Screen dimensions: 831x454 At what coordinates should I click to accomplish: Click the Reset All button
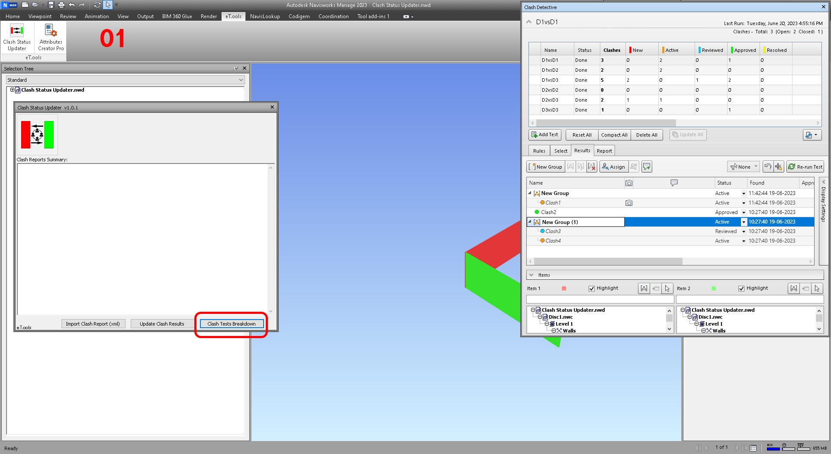point(582,135)
